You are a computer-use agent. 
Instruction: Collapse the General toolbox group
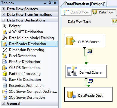pos(3,104)
